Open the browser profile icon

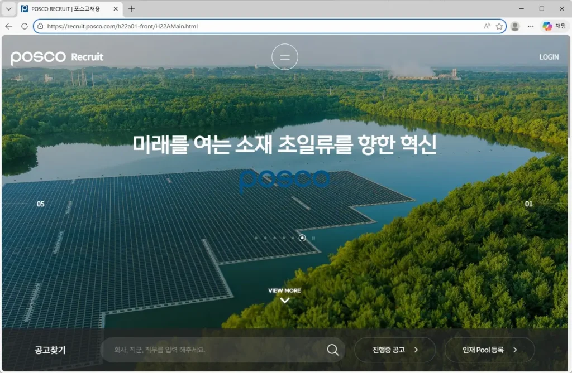[x=514, y=26]
